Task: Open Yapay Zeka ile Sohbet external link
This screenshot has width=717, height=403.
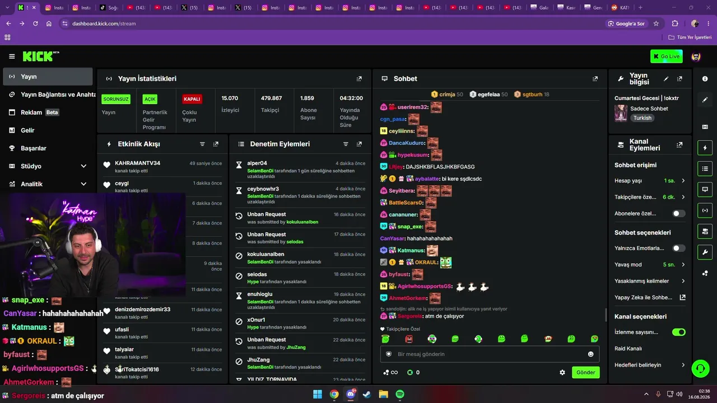Action: point(682,298)
